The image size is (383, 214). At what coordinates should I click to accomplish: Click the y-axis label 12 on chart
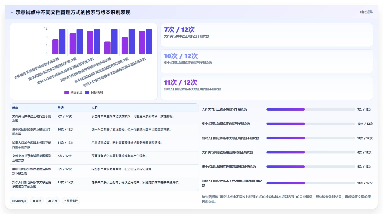tap(46, 29)
